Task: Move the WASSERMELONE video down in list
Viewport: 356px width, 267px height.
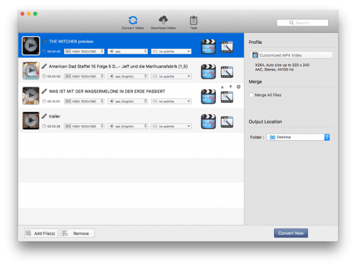Action: (x=230, y=87)
